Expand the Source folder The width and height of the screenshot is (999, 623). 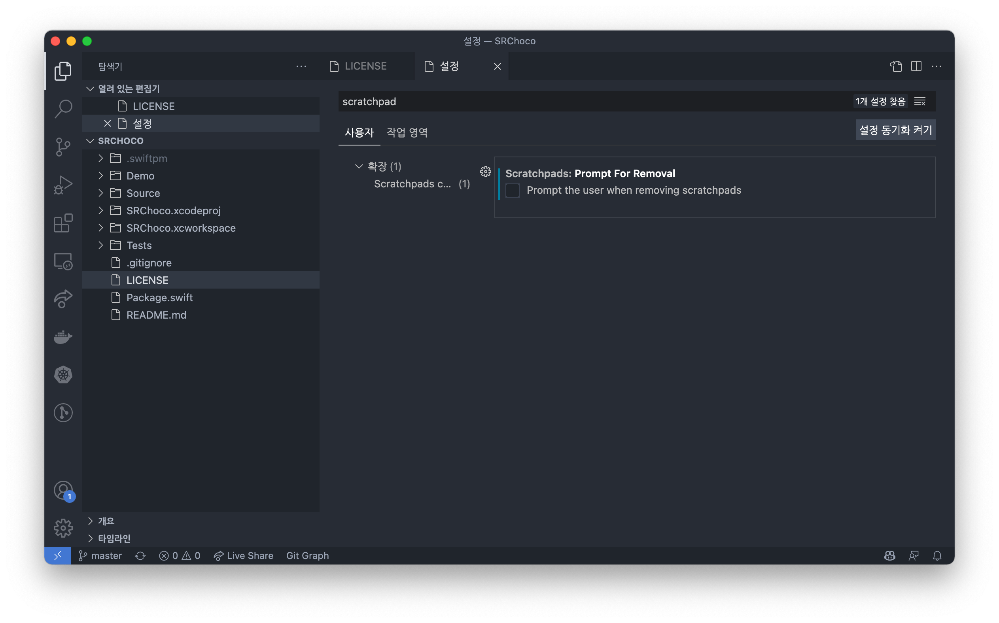coord(101,193)
